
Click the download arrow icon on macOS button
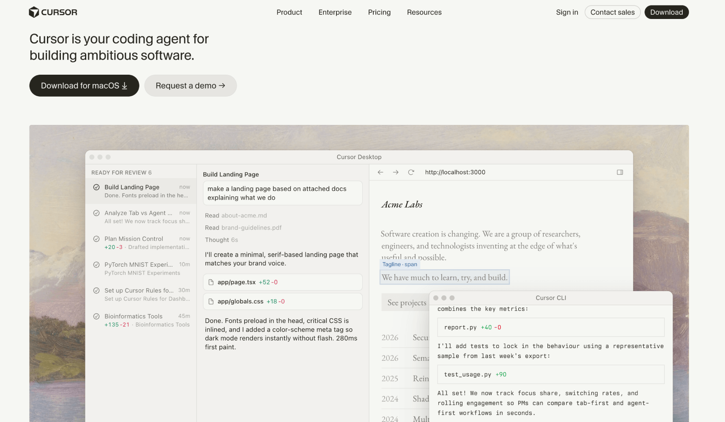pos(125,86)
